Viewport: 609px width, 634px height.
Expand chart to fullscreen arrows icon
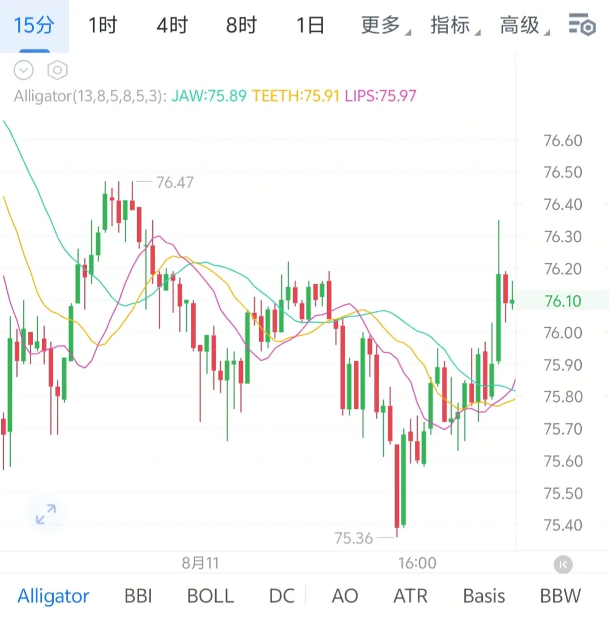tap(46, 515)
